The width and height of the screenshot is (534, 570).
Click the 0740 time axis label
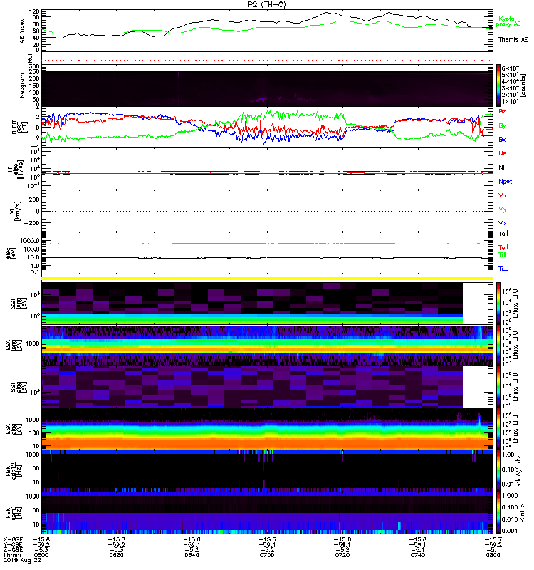[417, 555]
